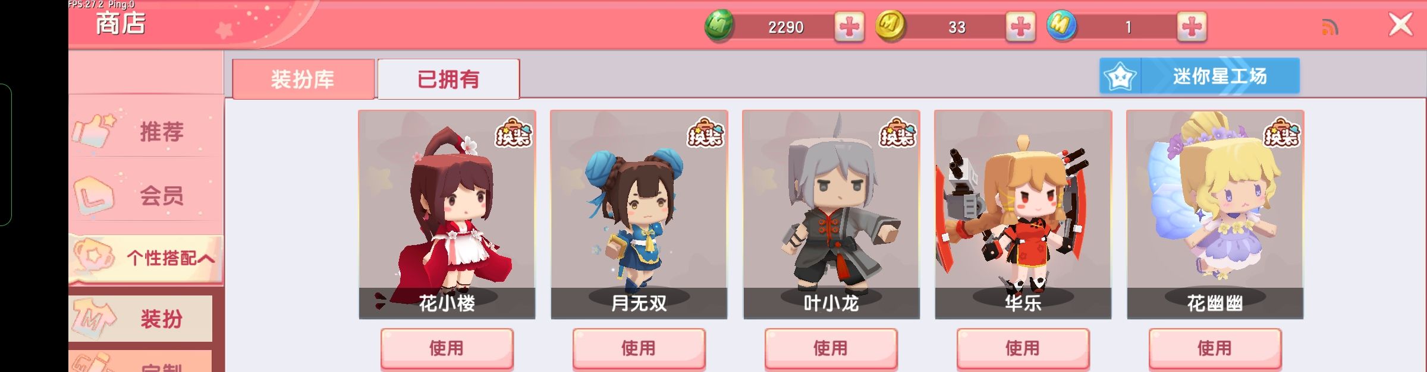This screenshot has height=372, width=1427.
Task: Click the blue M currency icon
Action: tap(1061, 26)
